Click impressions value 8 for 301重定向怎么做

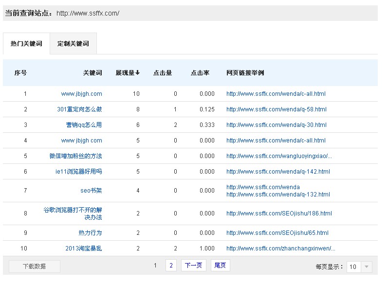pos(138,109)
